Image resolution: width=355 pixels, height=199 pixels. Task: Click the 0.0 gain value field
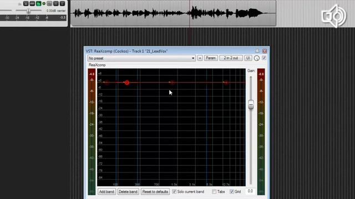point(250,191)
